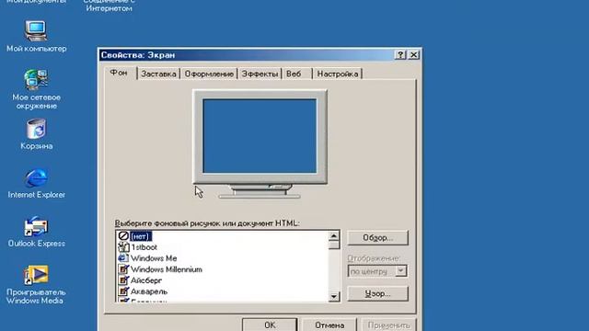
Task: Click the wallpaper list scroll up arrow
Action: pos(334,235)
